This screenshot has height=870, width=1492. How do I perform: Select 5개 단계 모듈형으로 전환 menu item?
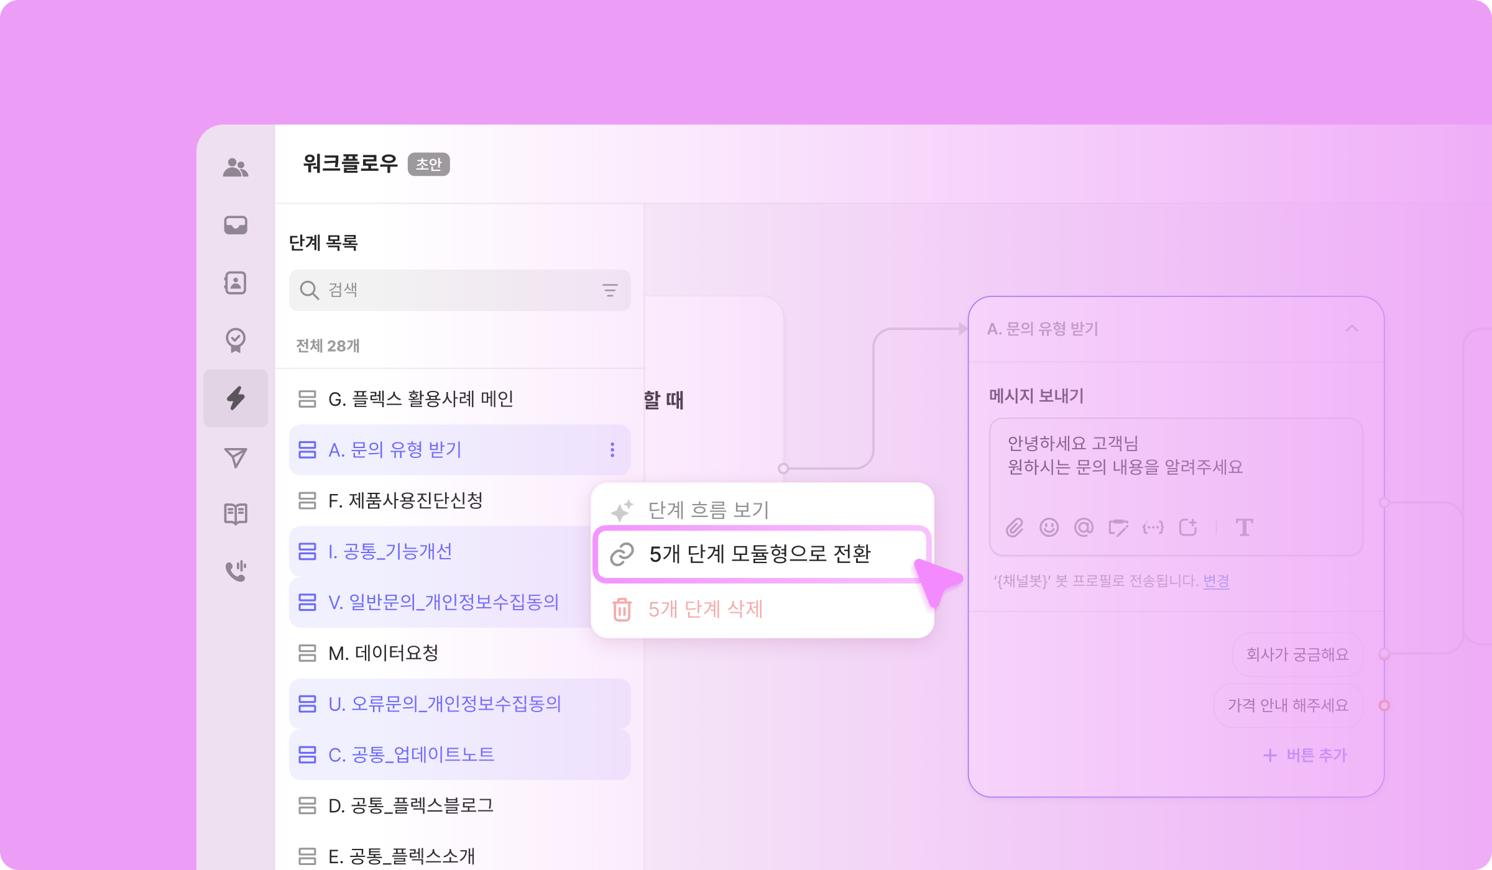click(x=760, y=554)
